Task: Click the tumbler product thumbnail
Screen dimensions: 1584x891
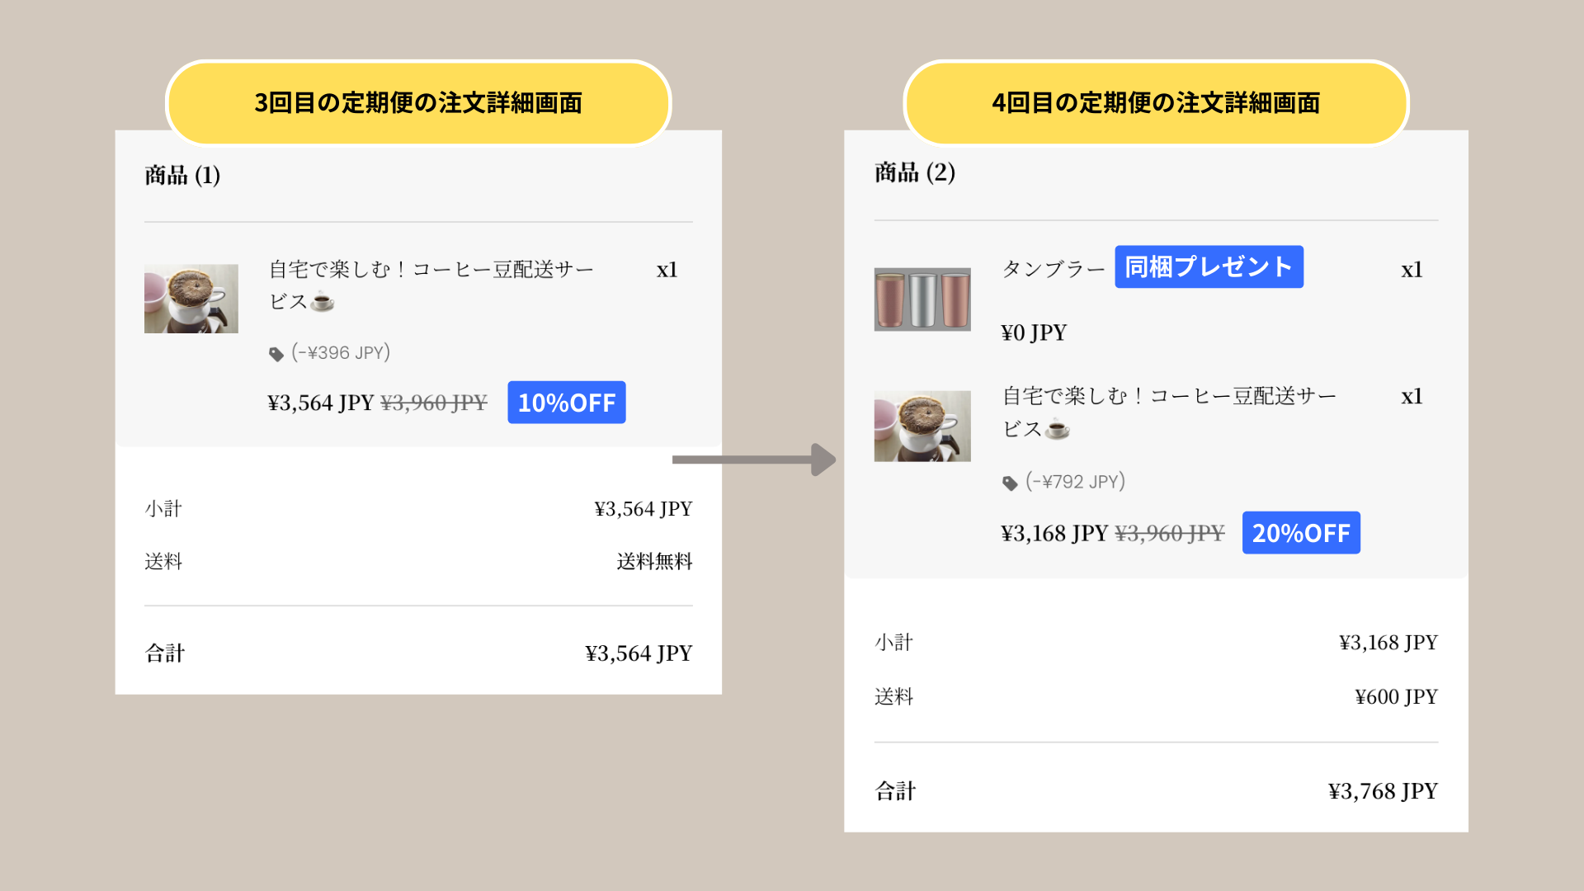Action: [922, 299]
